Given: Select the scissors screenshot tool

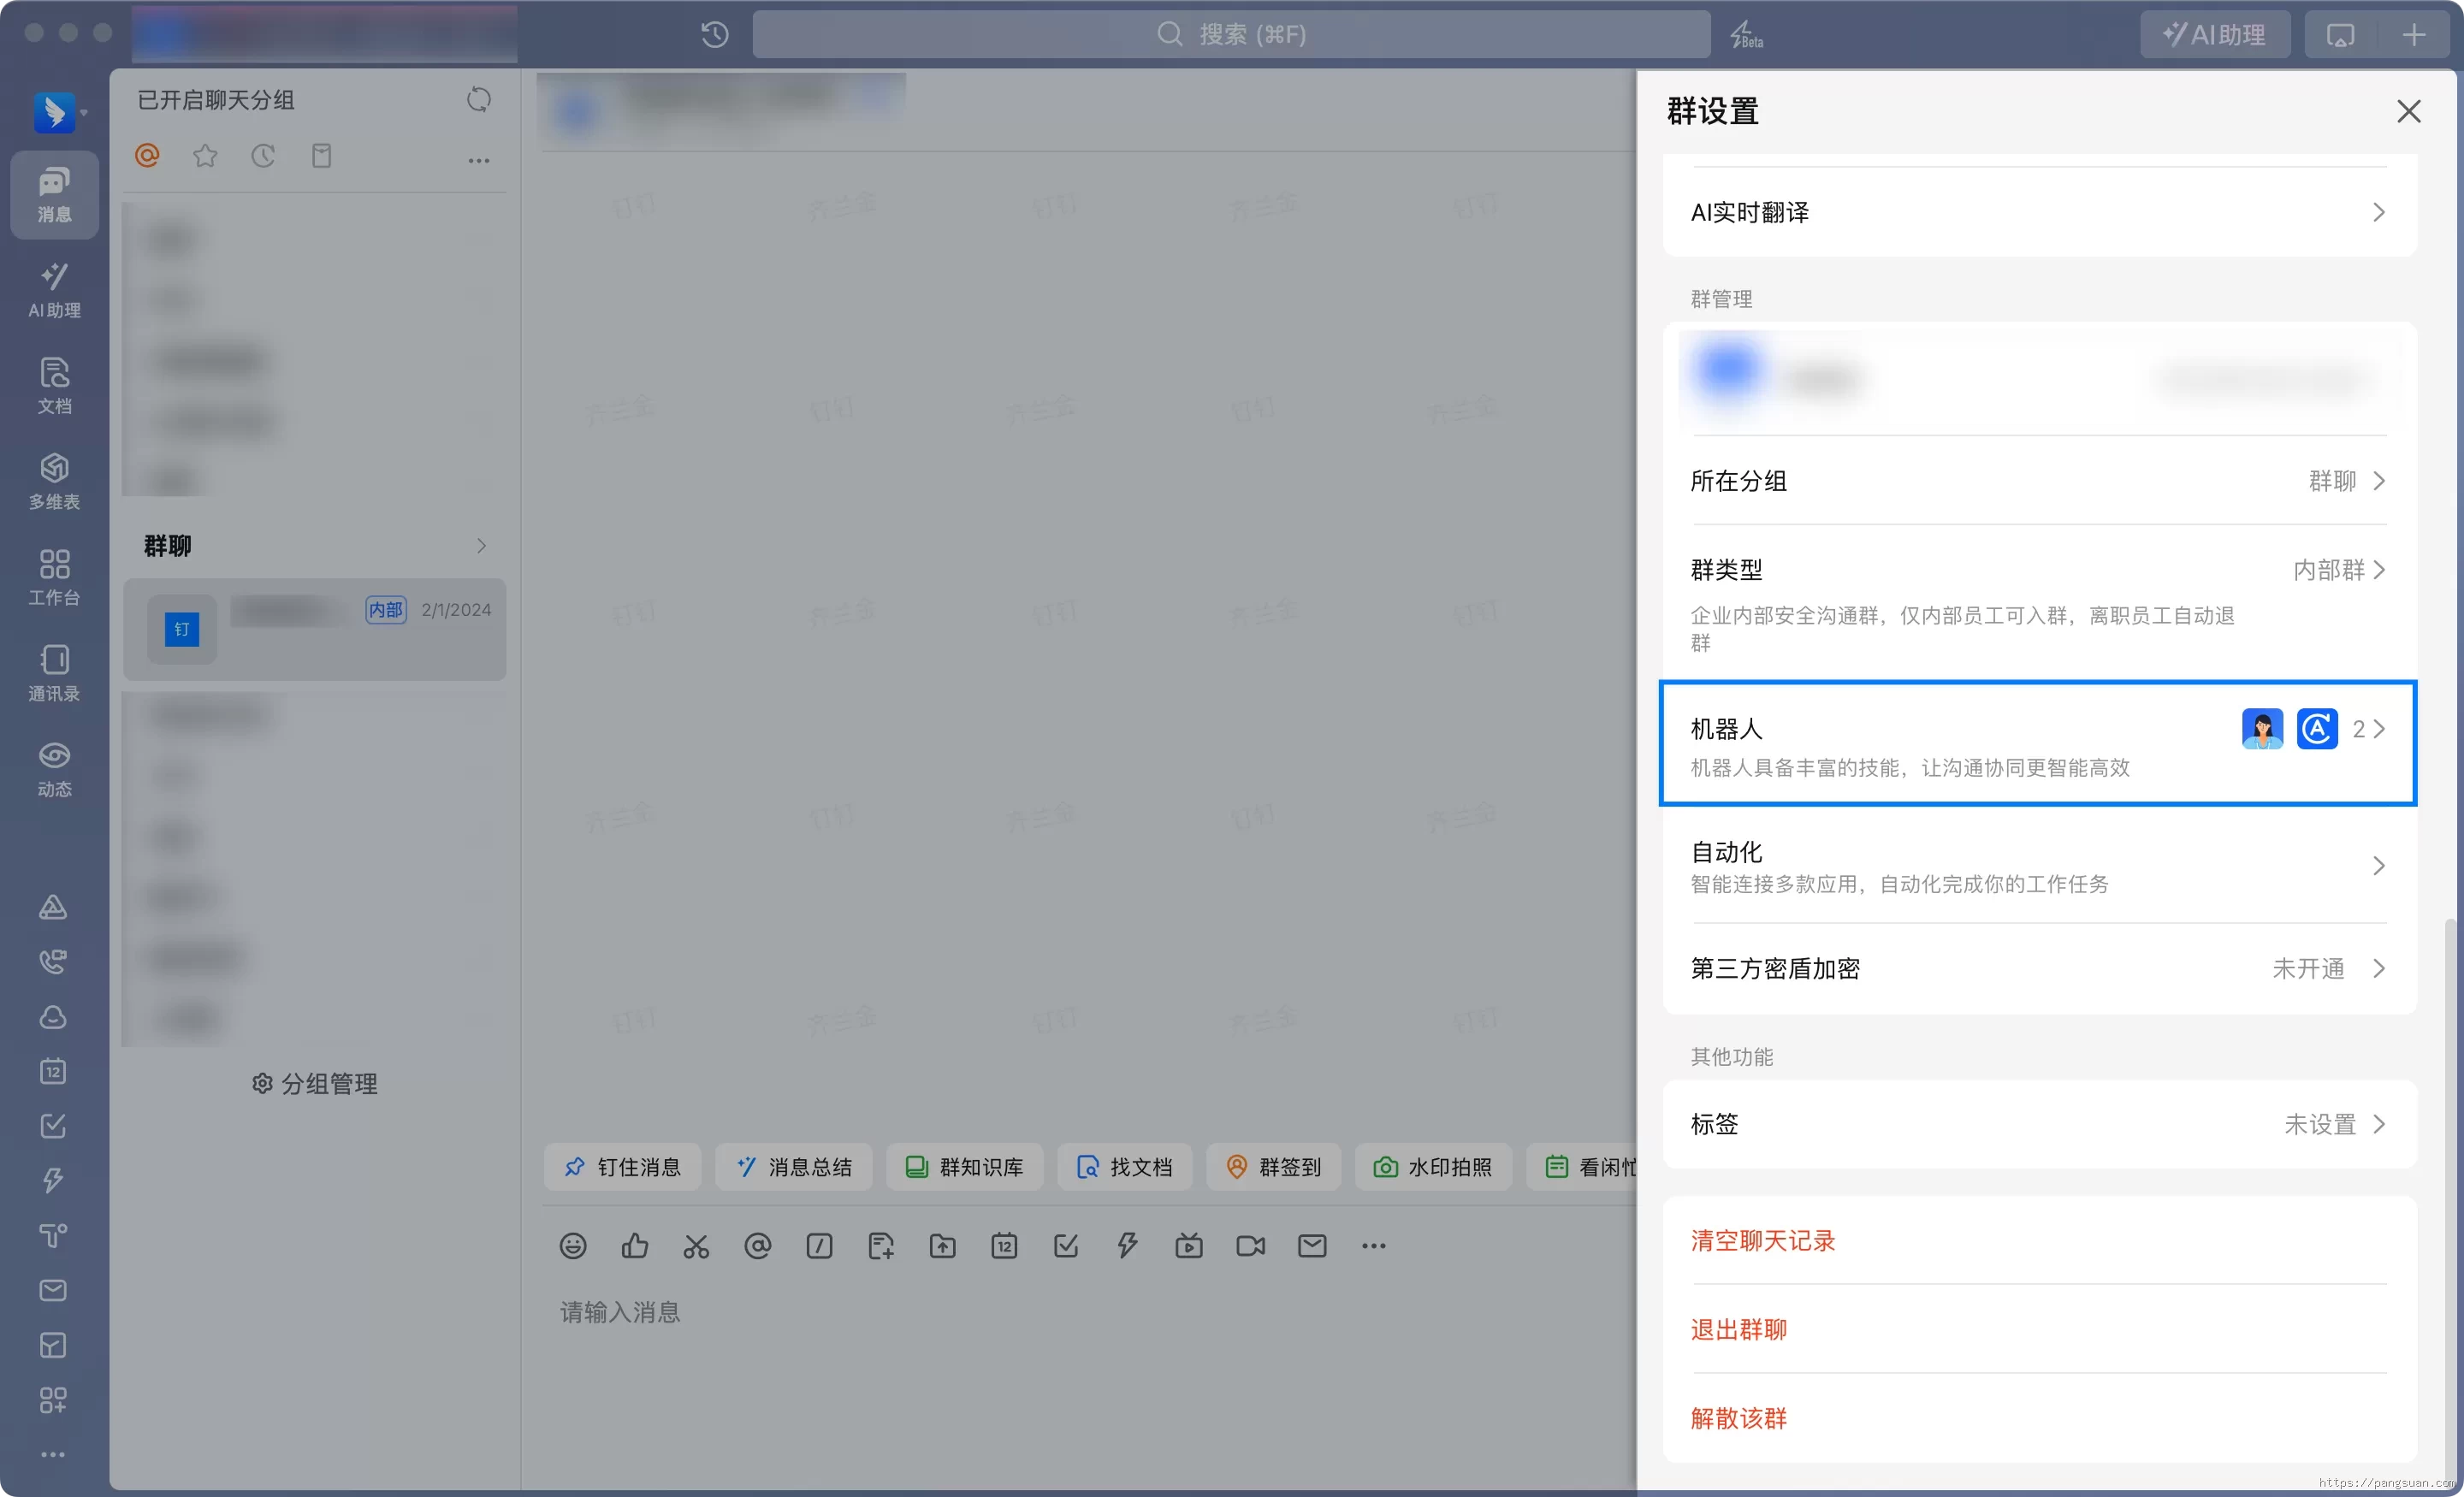Looking at the screenshot, I should click(696, 1246).
